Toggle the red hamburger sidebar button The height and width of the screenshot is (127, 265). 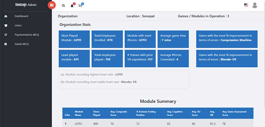pyautogui.click(x=52, y=5)
